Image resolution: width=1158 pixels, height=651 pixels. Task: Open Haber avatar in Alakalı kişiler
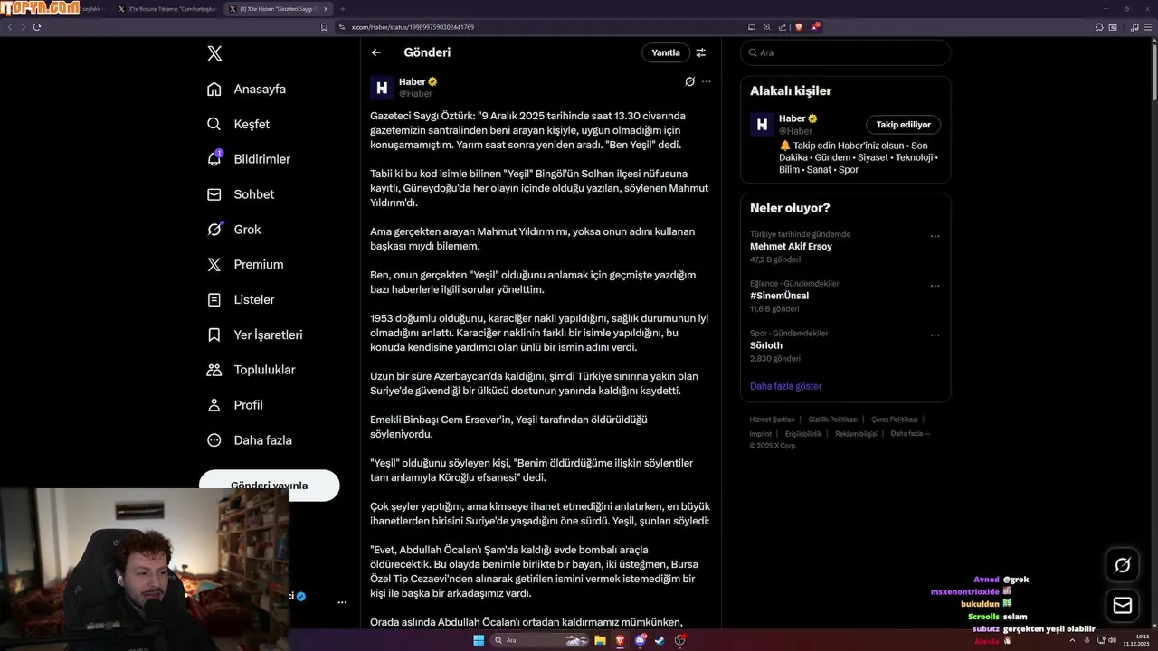pyautogui.click(x=762, y=125)
